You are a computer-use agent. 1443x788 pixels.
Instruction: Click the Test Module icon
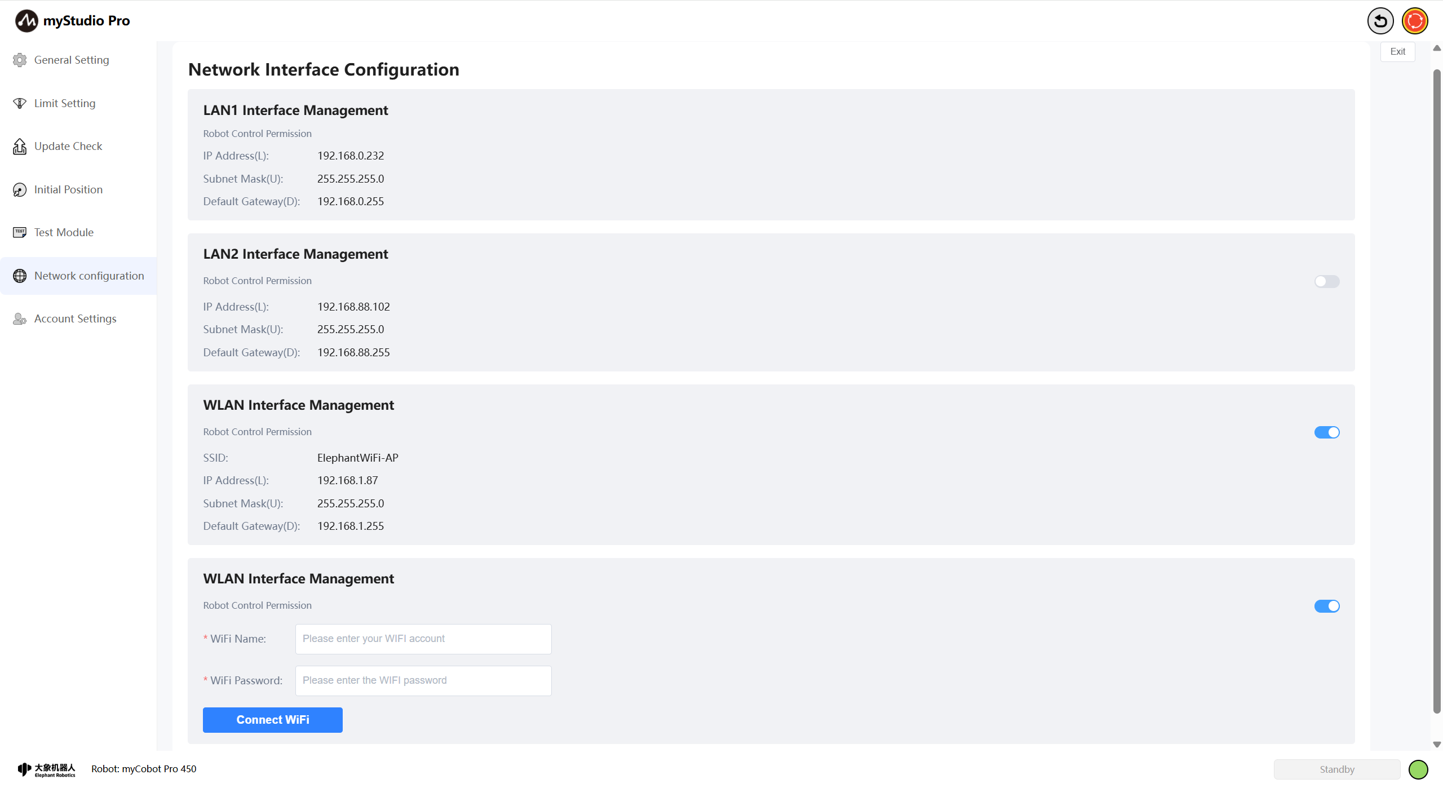20,233
